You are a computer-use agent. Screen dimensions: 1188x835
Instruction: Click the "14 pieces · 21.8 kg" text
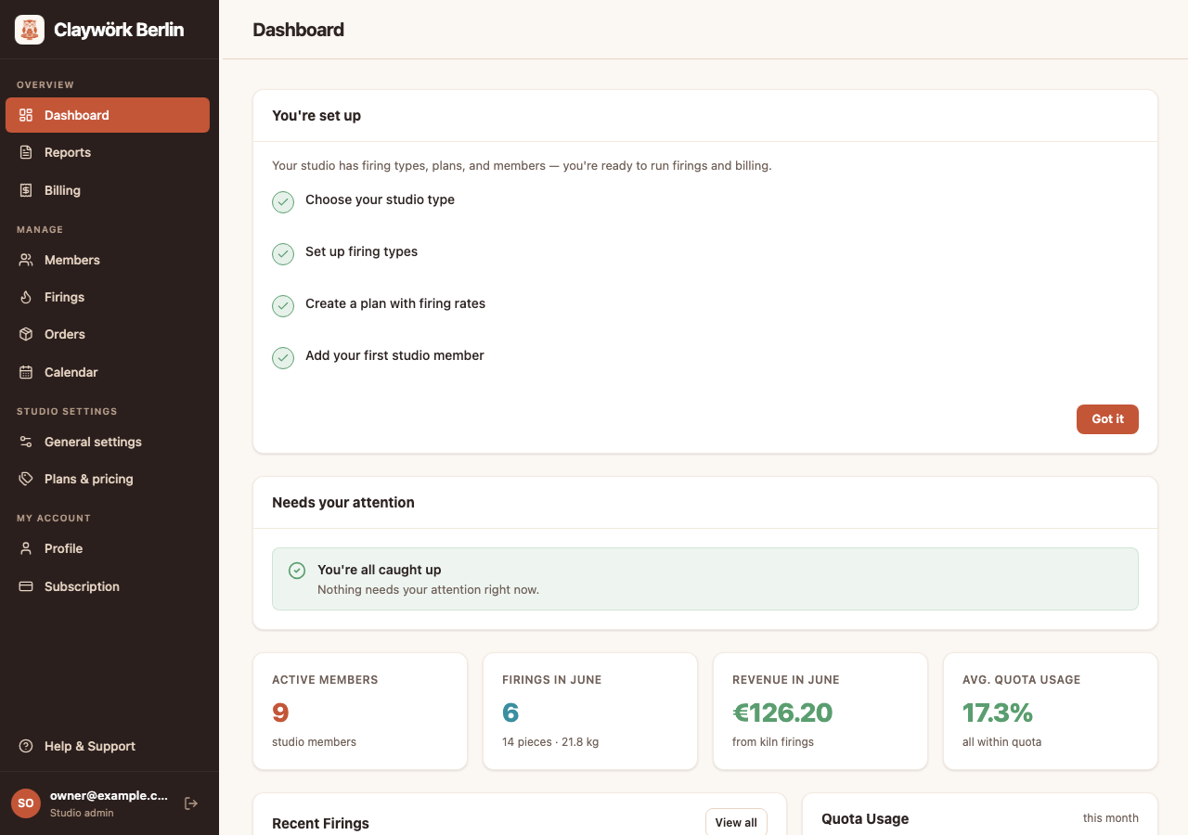point(550,742)
